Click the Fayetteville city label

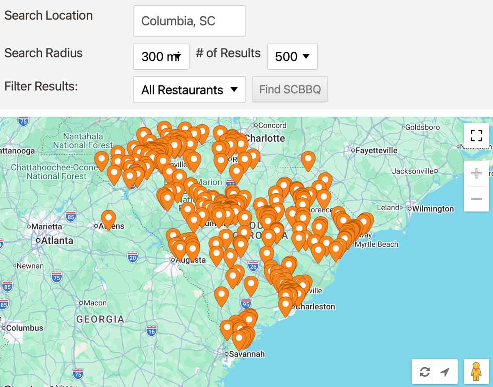pyautogui.click(x=376, y=151)
